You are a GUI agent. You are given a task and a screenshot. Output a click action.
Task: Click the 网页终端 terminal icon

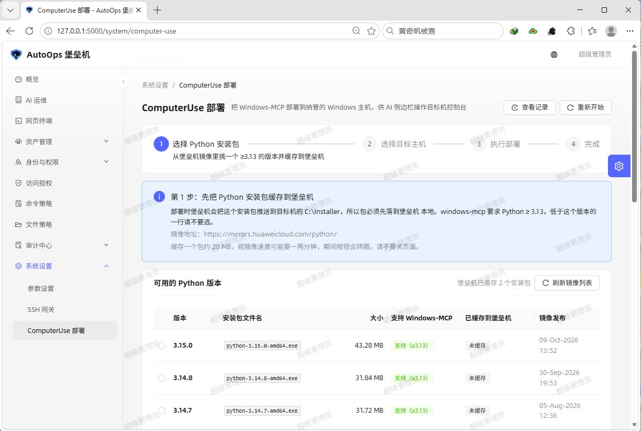(18, 121)
